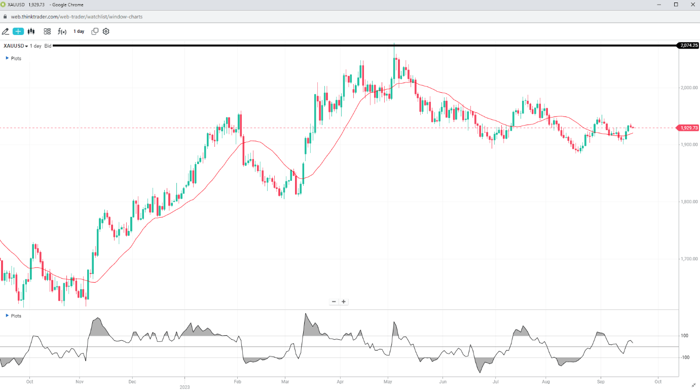Select the pencil drawing tool
The width and height of the screenshot is (700, 391).
[6, 31]
